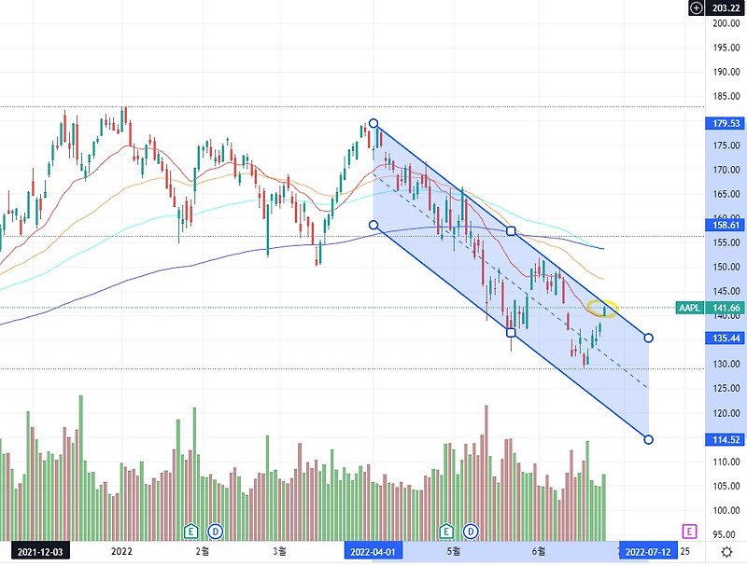Click the AAPL price label tag
This screenshot has height=566, width=747.
(x=689, y=308)
